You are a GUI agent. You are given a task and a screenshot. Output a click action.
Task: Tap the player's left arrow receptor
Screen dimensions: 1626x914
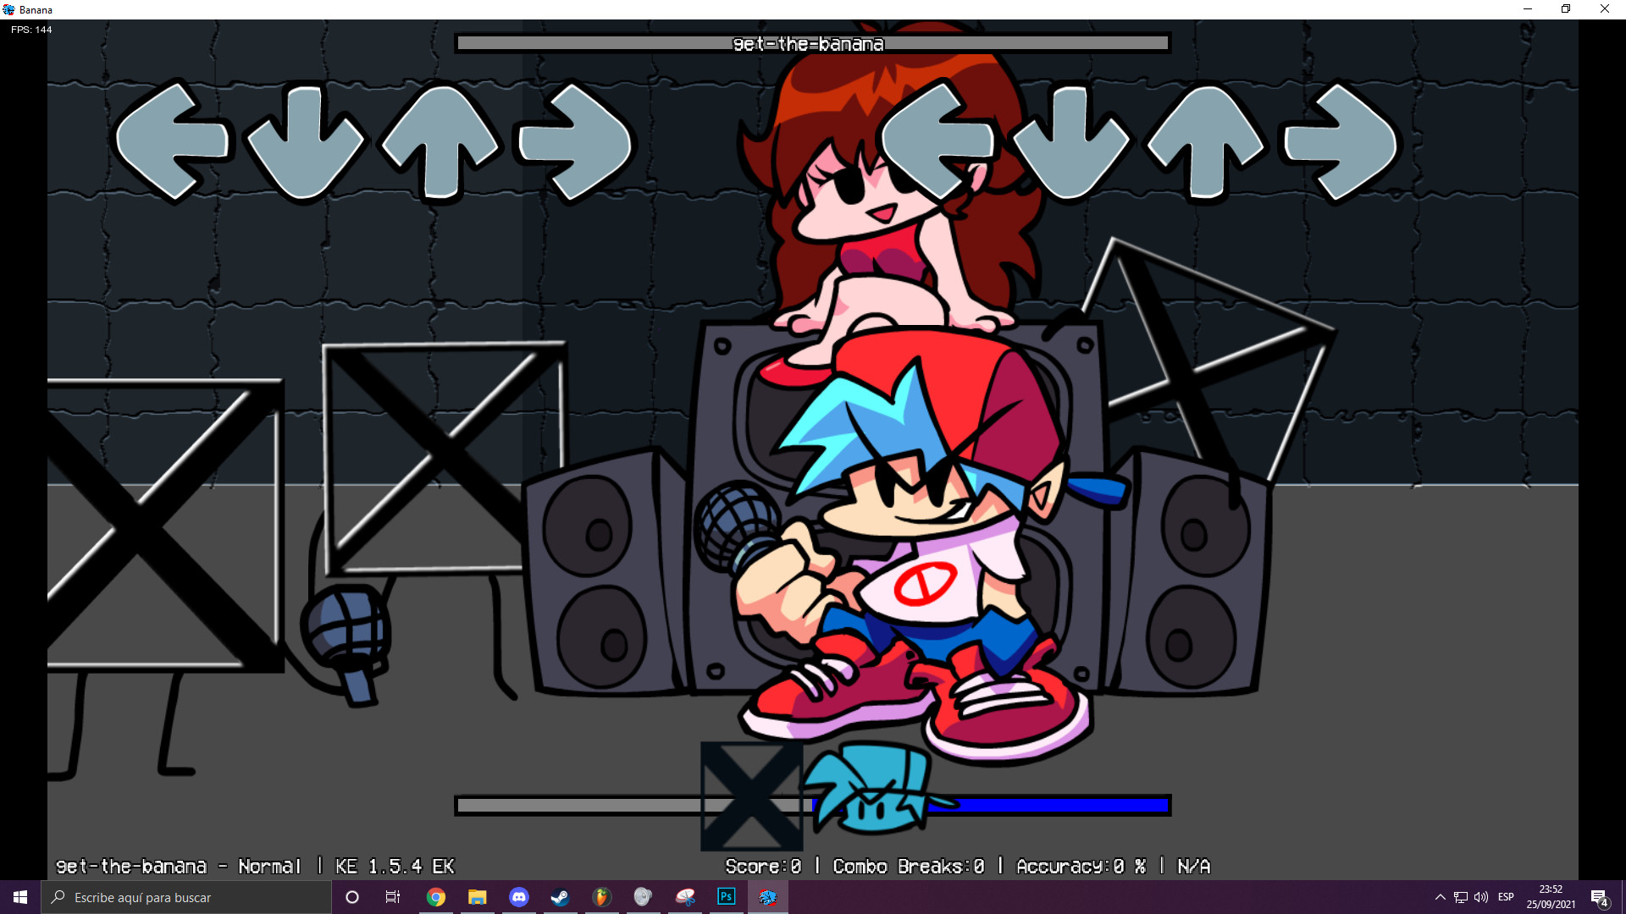click(937, 141)
